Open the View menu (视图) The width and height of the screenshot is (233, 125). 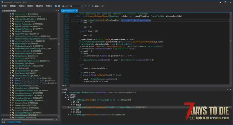coord(21,6)
